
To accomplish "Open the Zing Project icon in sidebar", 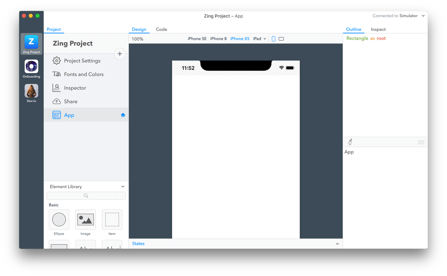I will tap(31, 42).
